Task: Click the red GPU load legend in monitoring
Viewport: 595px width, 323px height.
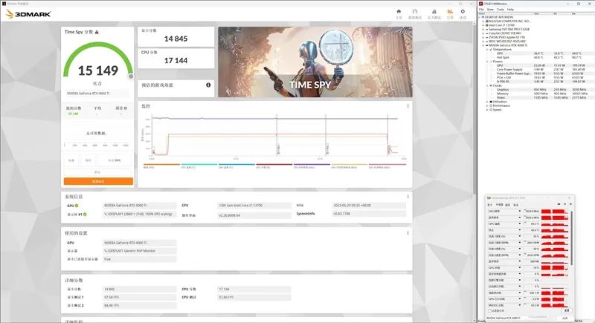Action: 274,166
